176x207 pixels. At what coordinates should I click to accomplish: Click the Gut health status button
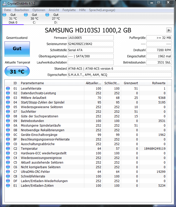point(17,49)
